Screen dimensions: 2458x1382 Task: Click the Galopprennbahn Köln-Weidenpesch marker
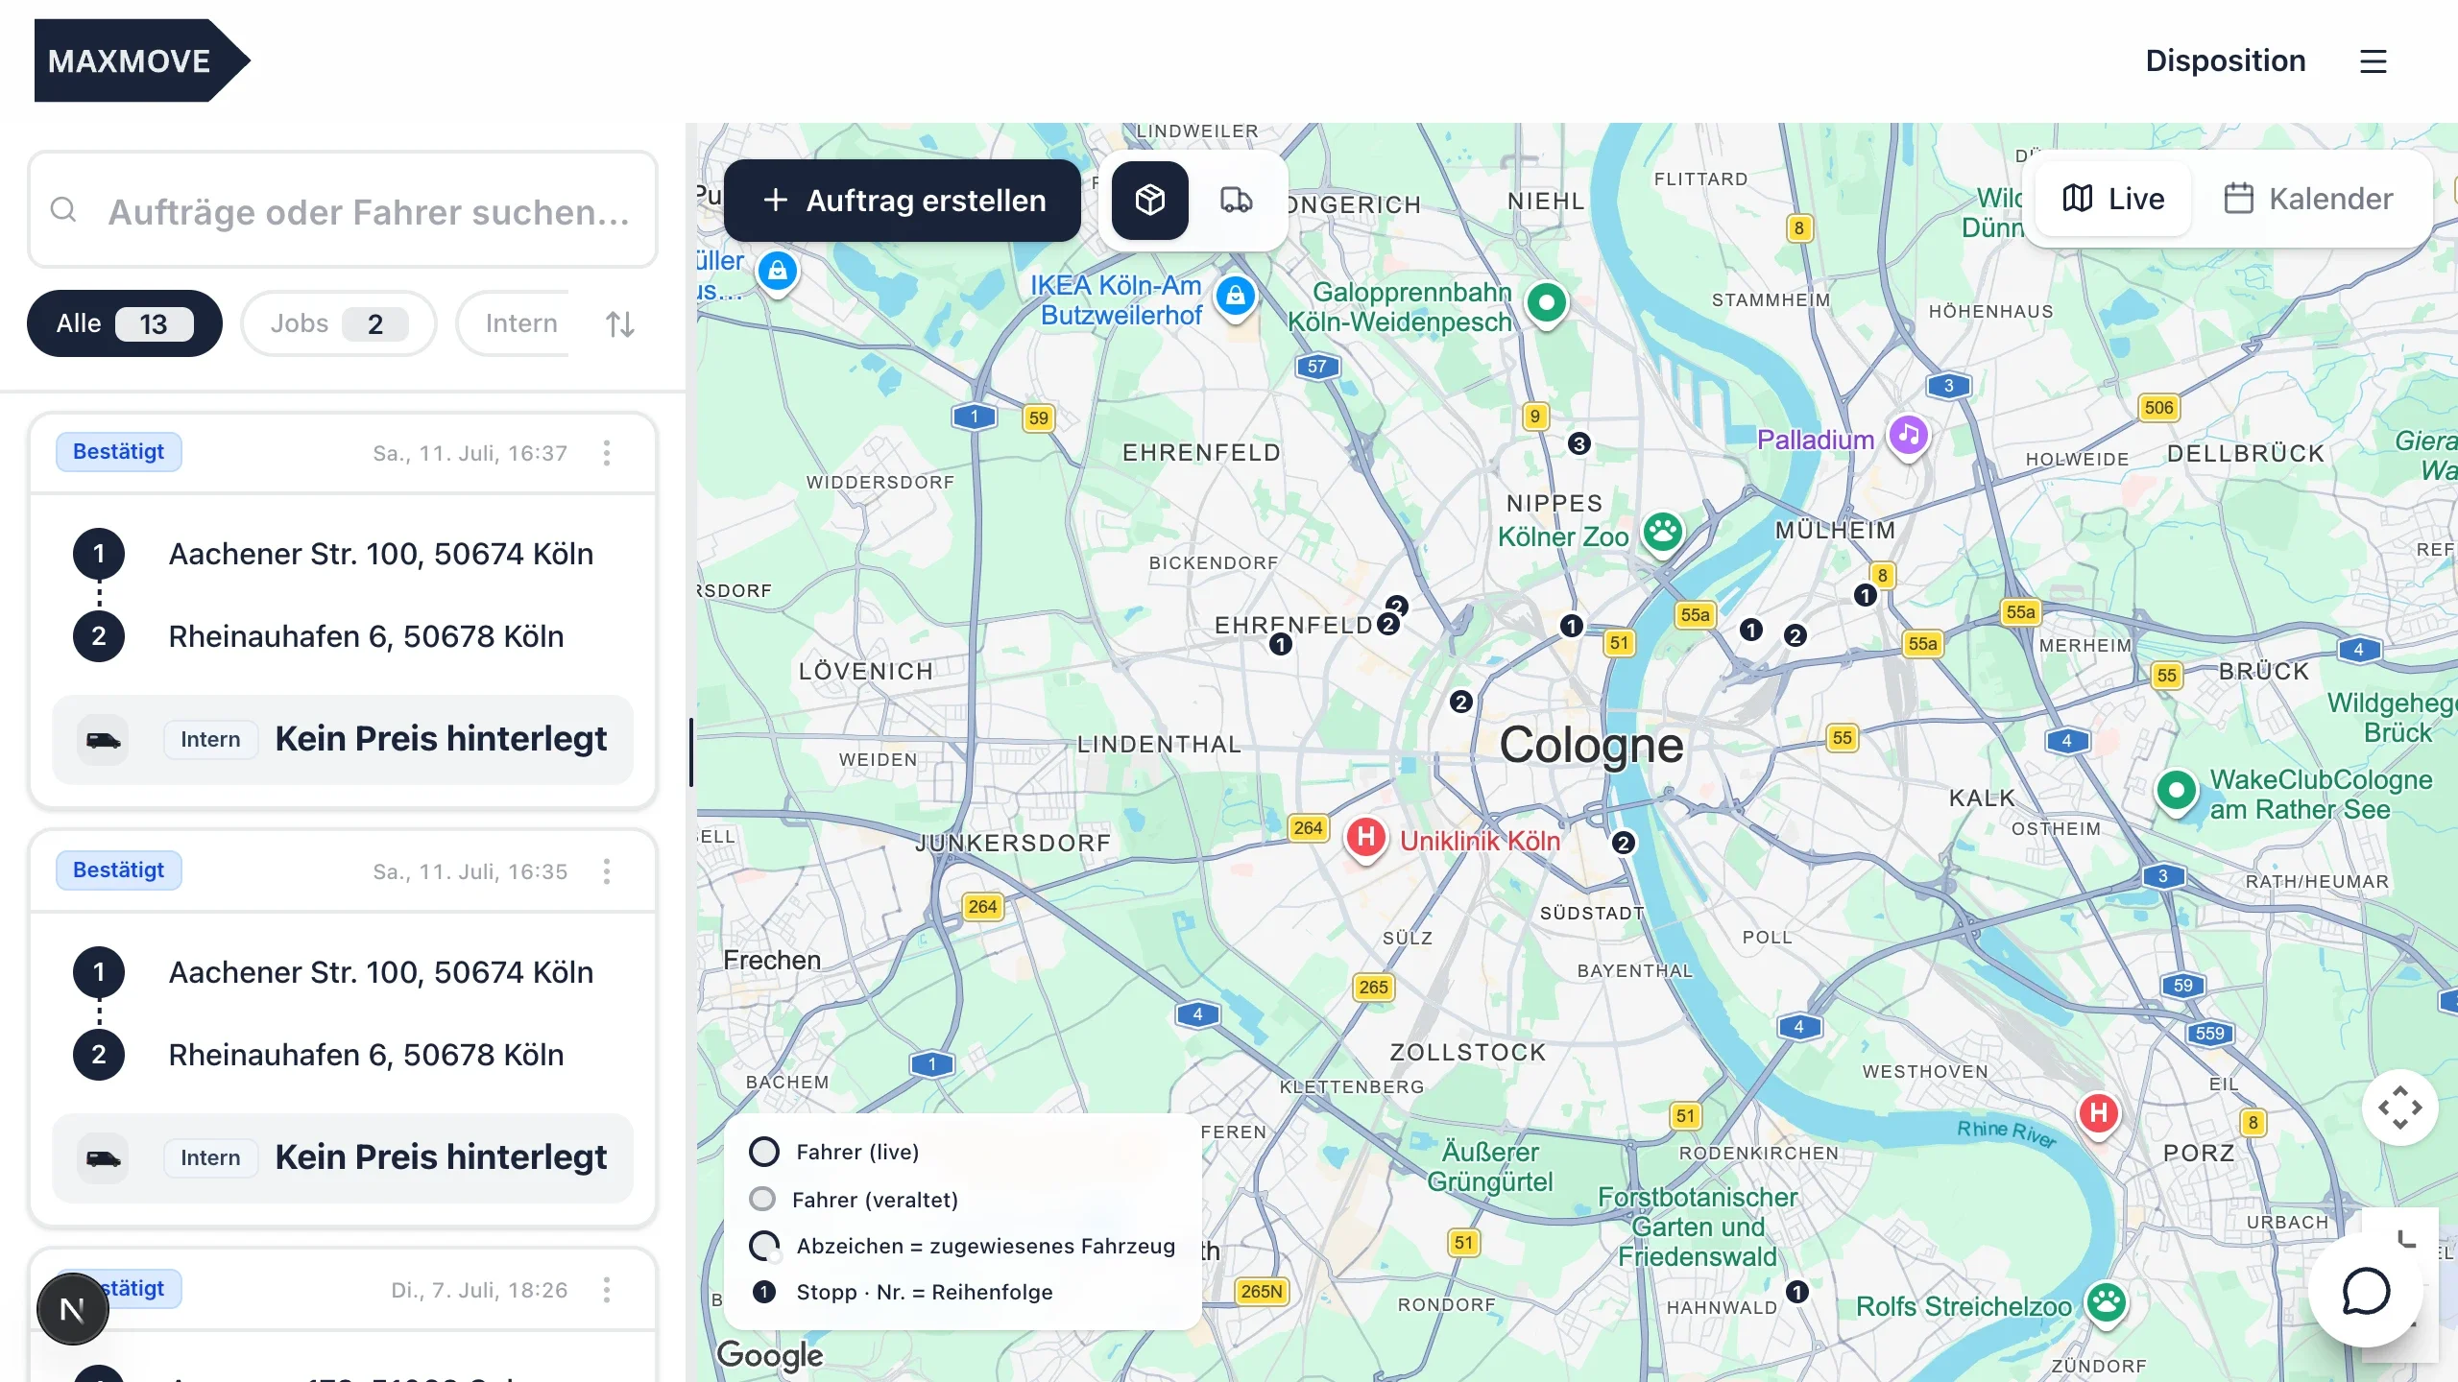pyautogui.click(x=1547, y=305)
